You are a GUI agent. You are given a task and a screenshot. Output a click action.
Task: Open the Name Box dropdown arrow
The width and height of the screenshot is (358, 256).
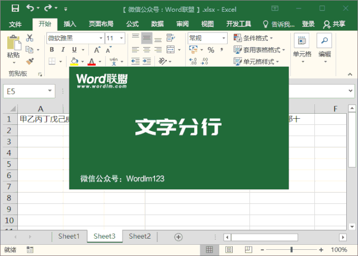(50, 91)
